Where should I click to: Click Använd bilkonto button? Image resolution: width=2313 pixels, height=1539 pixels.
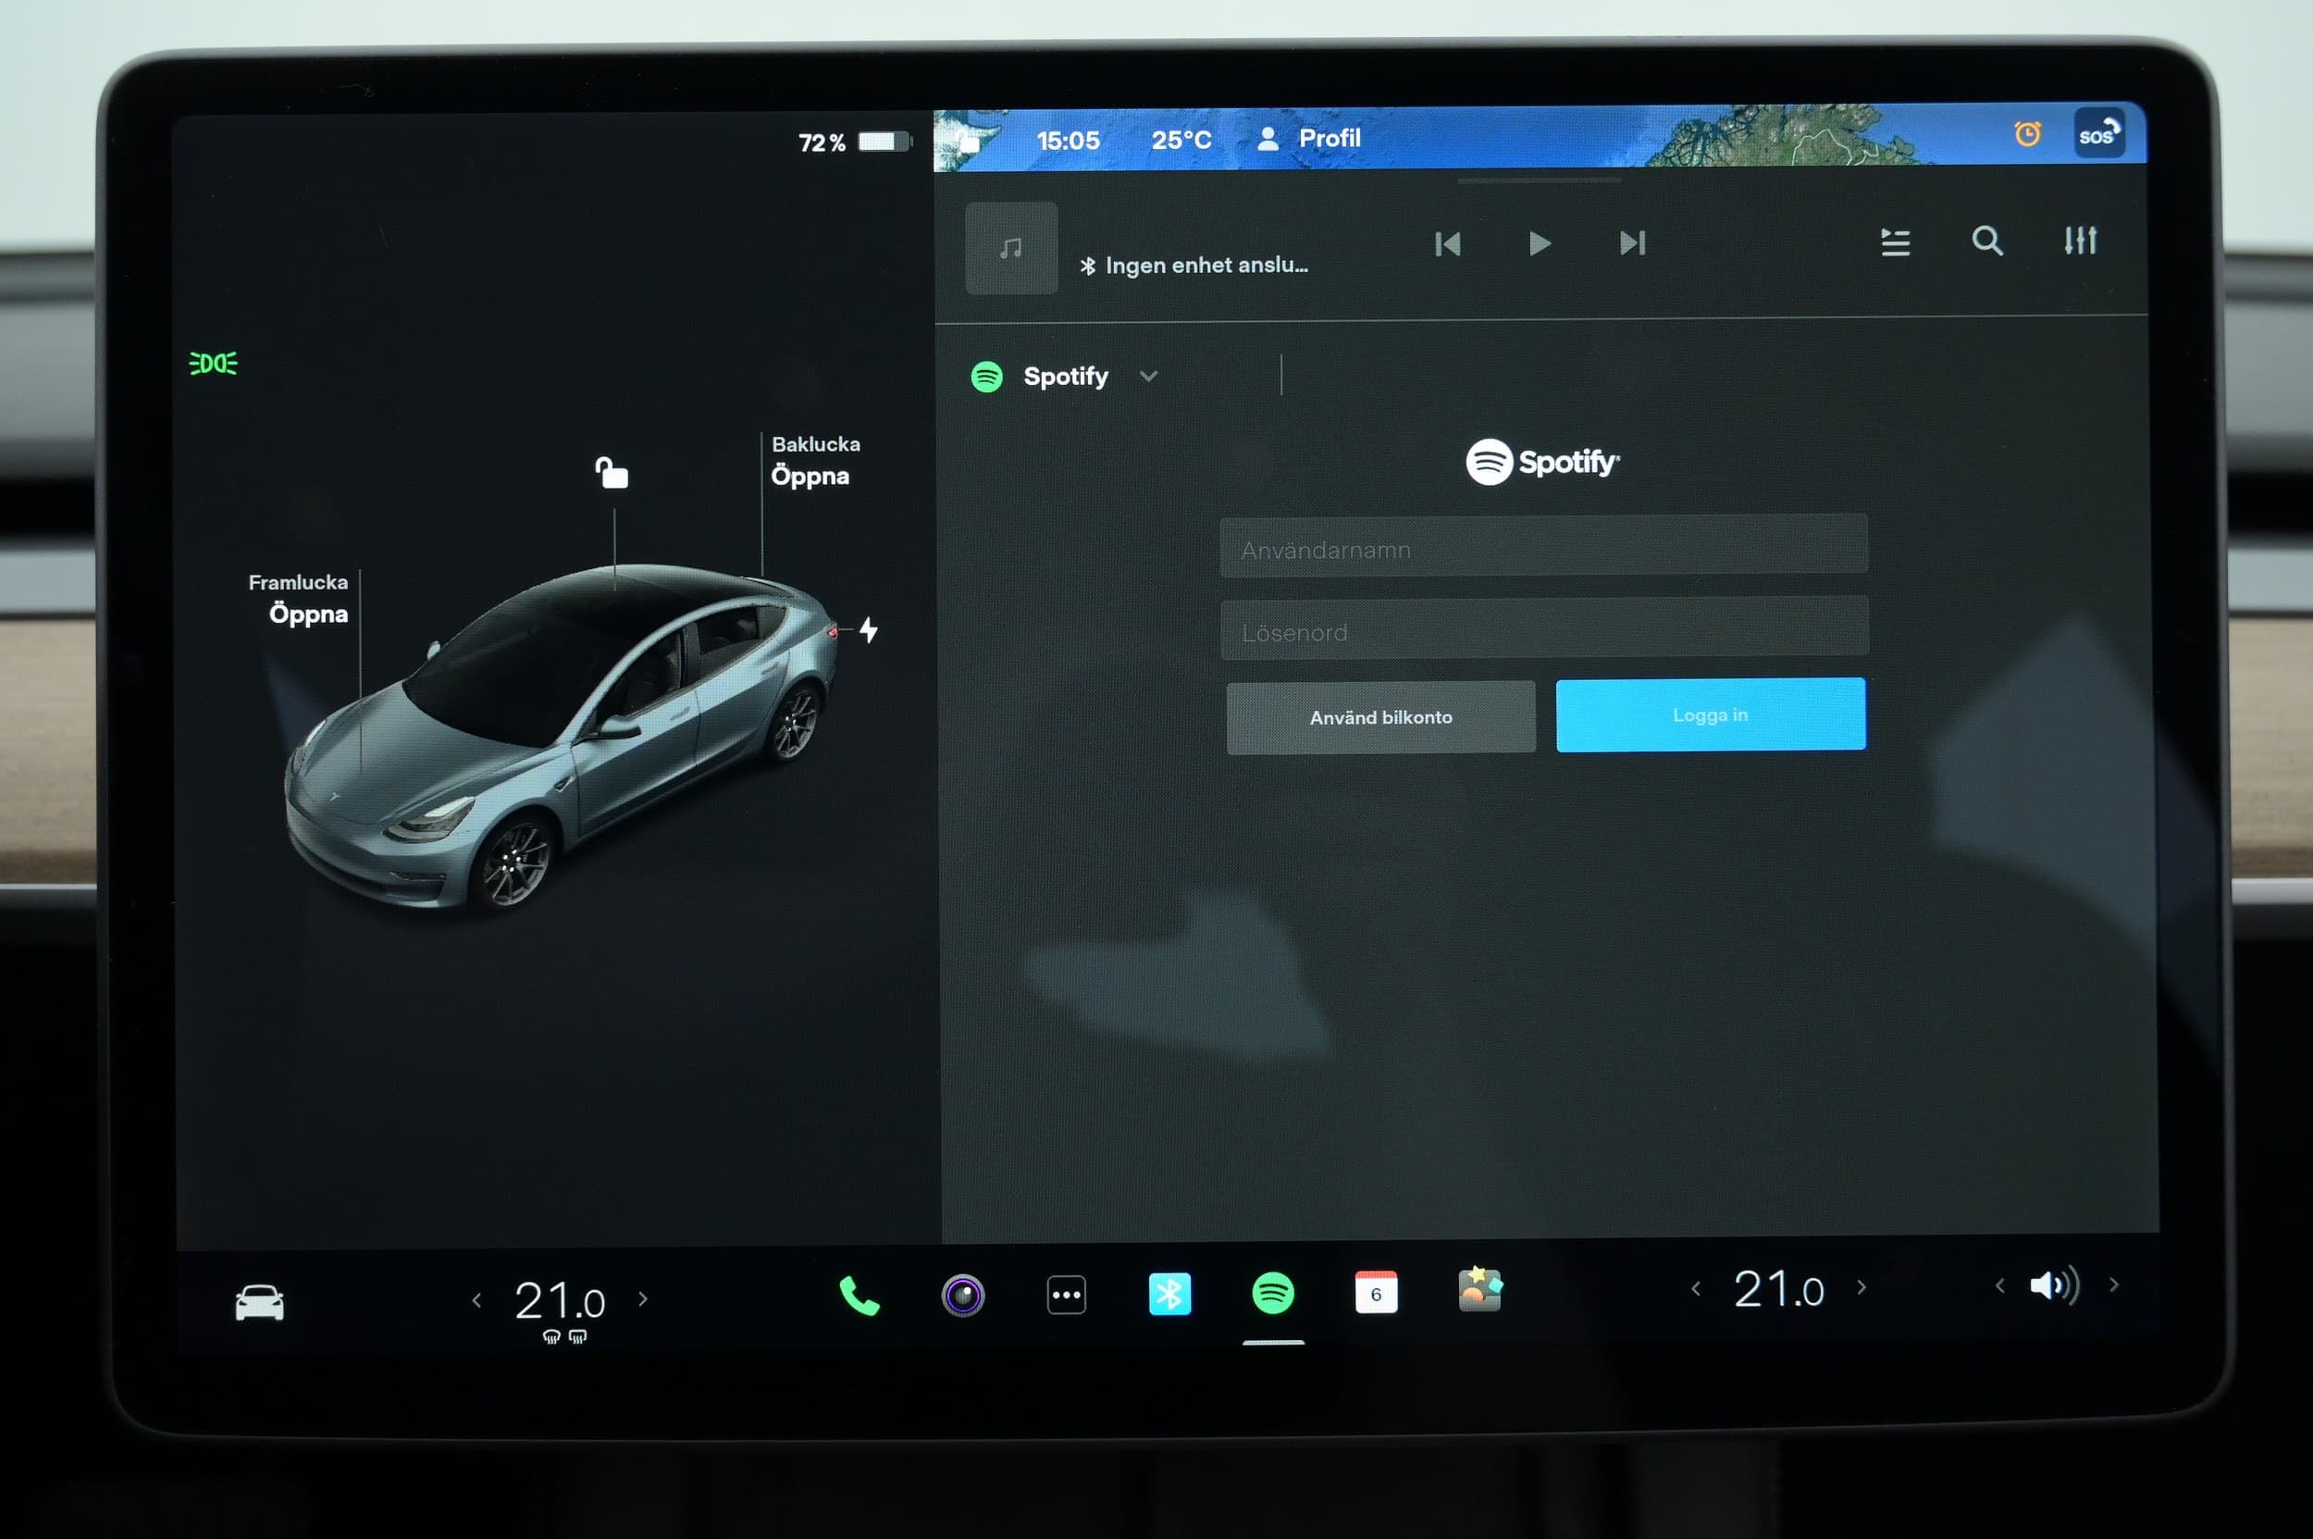(1380, 717)
